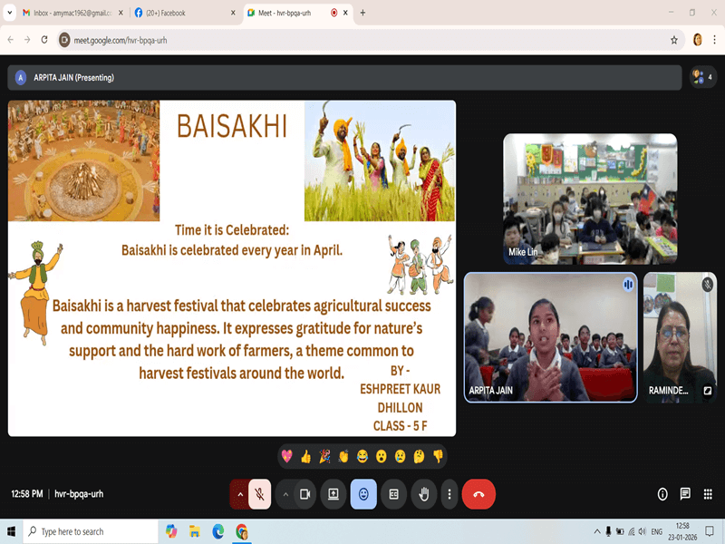Open more options three-dot menu
725x544 pixels.
pos(449,494)
